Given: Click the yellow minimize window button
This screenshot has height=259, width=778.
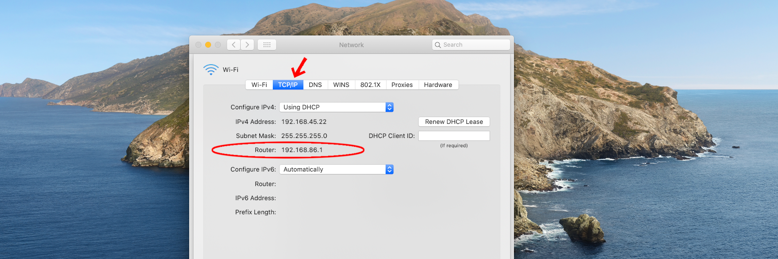Looking at the screenshot, I should [x=208, y=45].
